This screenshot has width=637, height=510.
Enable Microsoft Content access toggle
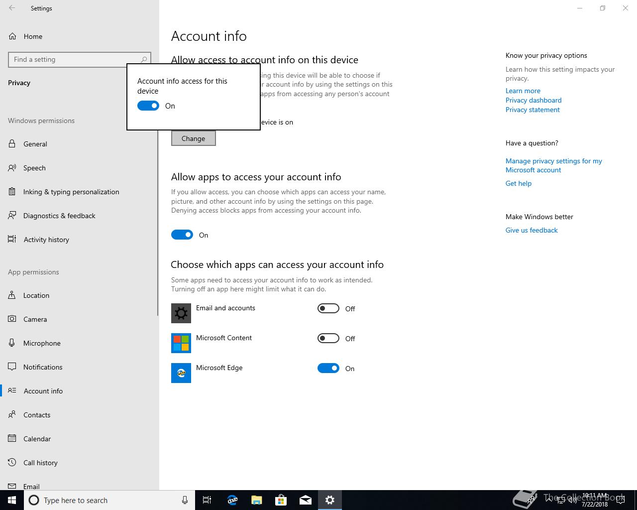pyautogui.click(x=328, y=338)
